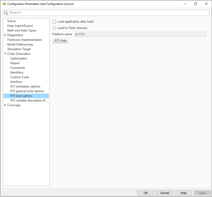Select Data Import/Export in the tree
Screen dimensions: 212x197
coord(20,26)
